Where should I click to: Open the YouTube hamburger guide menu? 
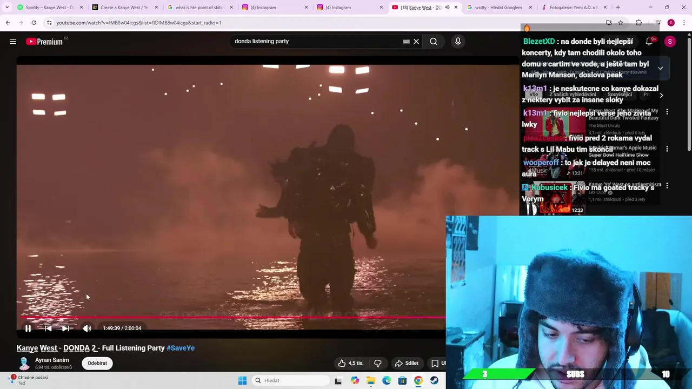pyautogui.click(x=13, y=42)
